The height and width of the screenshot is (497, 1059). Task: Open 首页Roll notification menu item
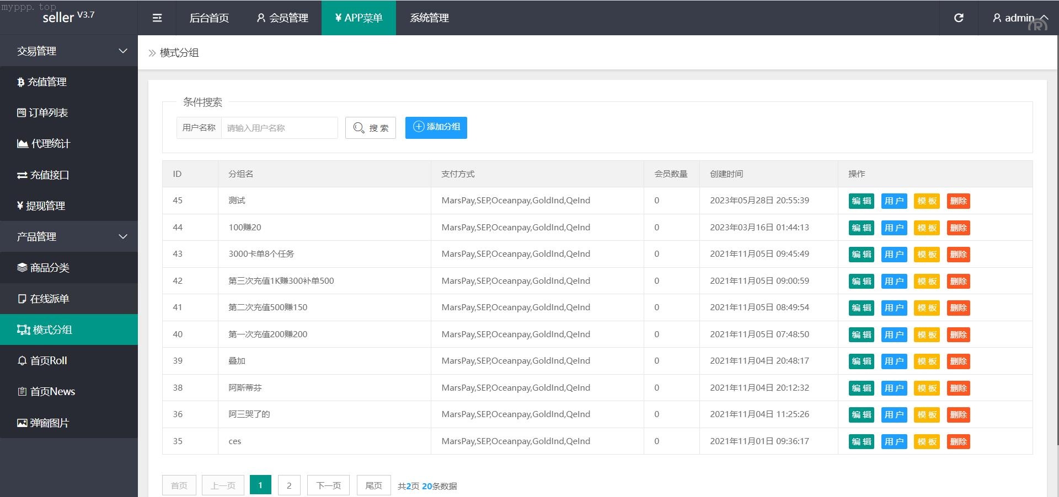pos(42,361)
